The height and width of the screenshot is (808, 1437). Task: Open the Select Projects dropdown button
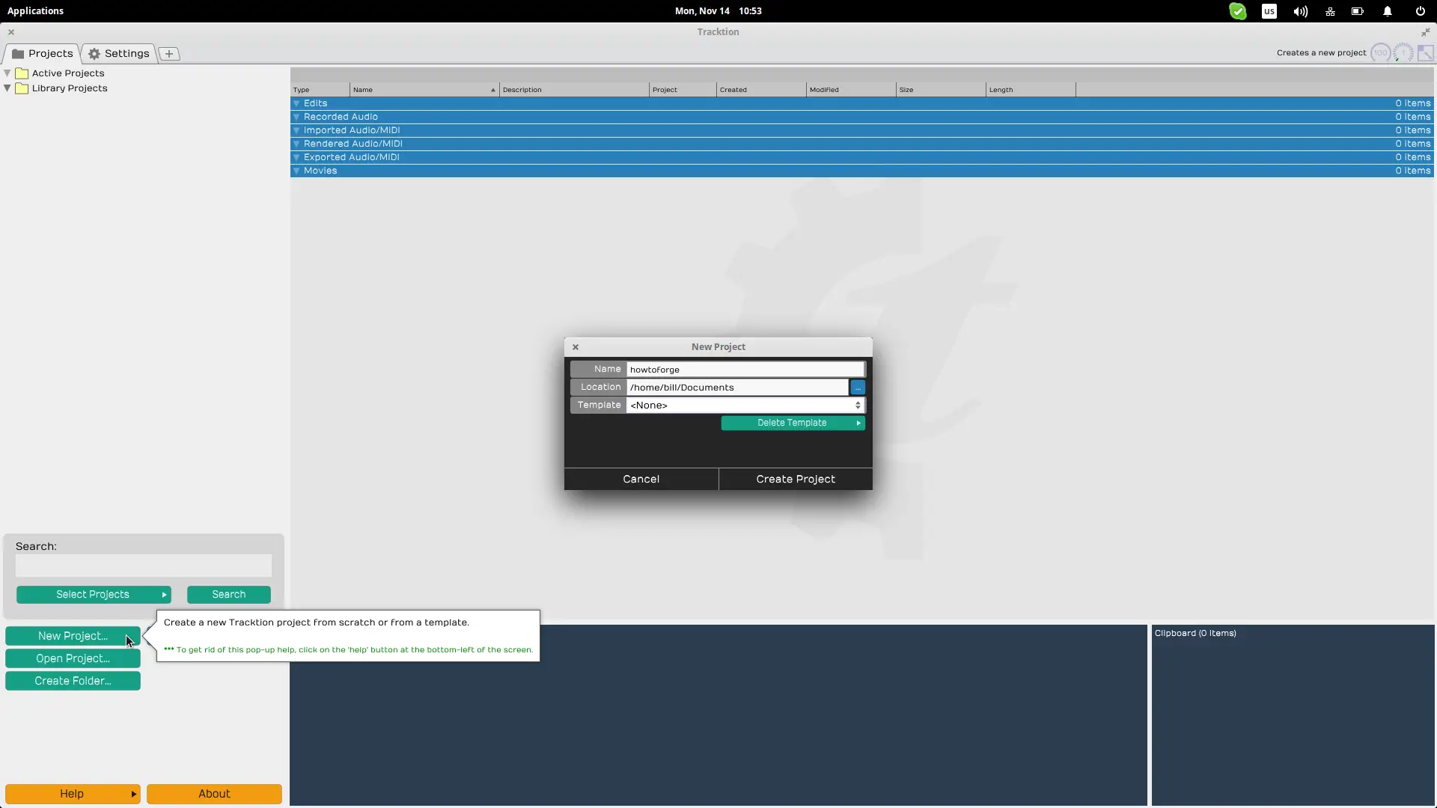pyautogui.click(x=94, y=595)
